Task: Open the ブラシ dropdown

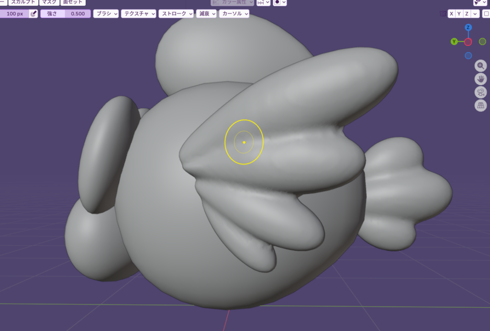Action: click(106, 14)
